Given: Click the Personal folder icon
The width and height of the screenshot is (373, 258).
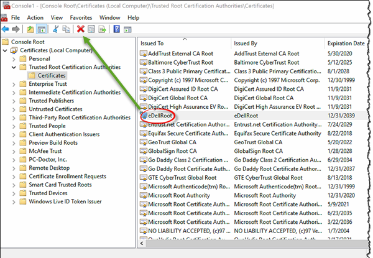Looking at the screenshot, I should (x=23, y=58).
